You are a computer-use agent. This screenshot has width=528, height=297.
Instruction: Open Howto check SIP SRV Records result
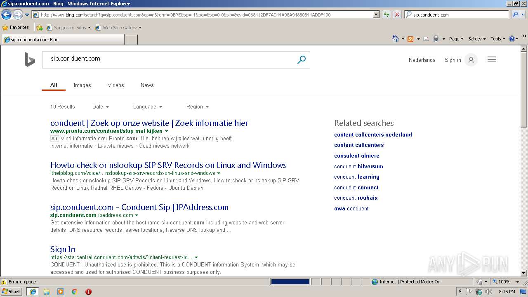click(x=168, y=165)
